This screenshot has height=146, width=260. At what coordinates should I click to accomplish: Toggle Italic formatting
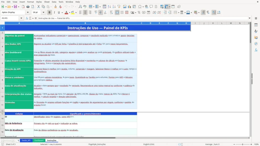click(54, 12)
